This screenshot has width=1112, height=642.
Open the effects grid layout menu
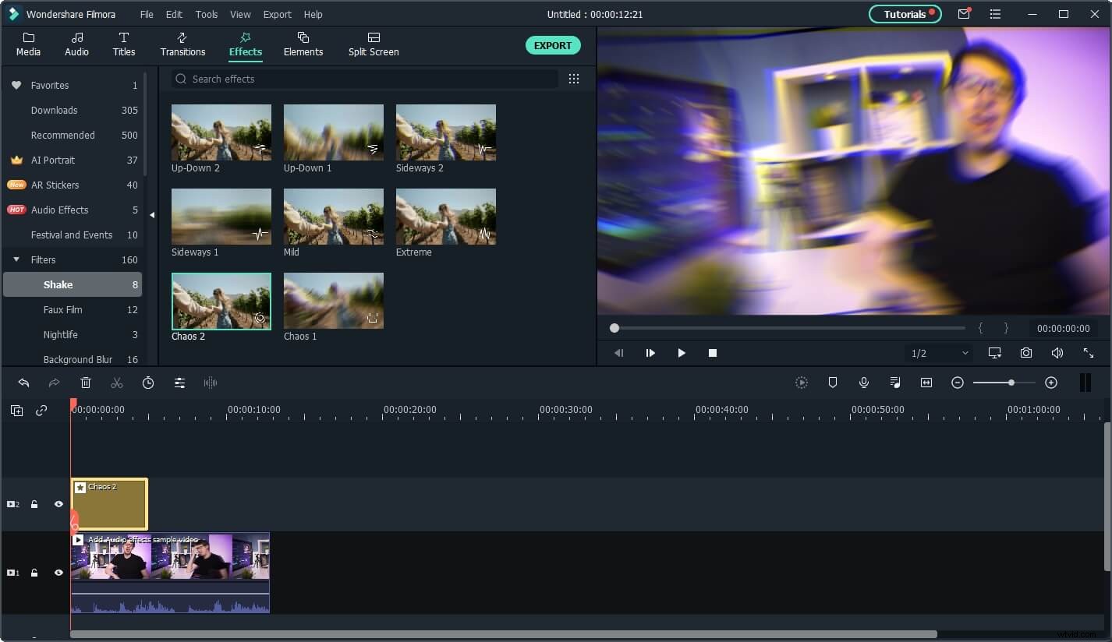573,79
